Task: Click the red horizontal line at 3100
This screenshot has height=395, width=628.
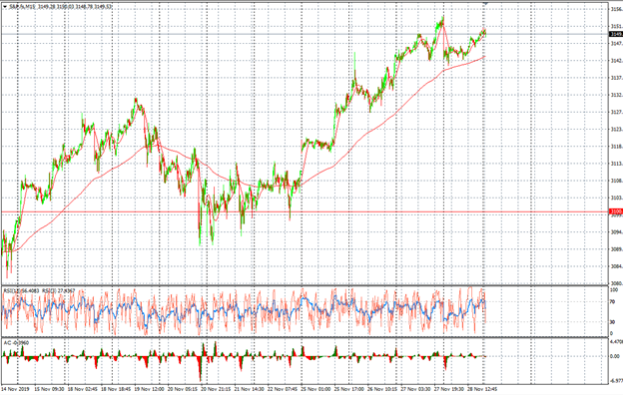Action: pos(305,211)
